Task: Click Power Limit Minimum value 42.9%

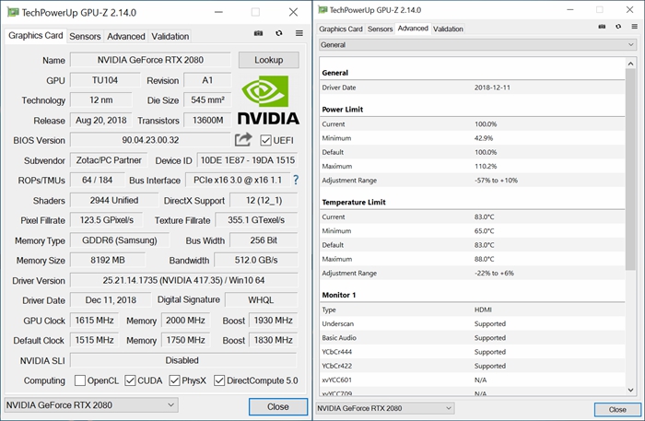Action: [x=484, y=138]
